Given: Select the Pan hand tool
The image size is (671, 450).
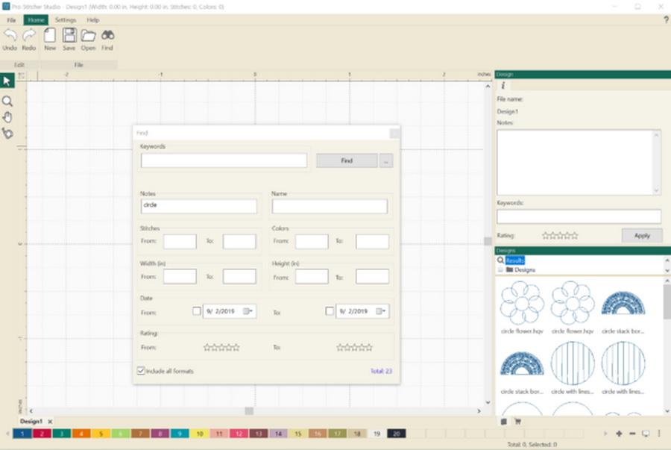Looking at the screenshot, I should 7,117.
